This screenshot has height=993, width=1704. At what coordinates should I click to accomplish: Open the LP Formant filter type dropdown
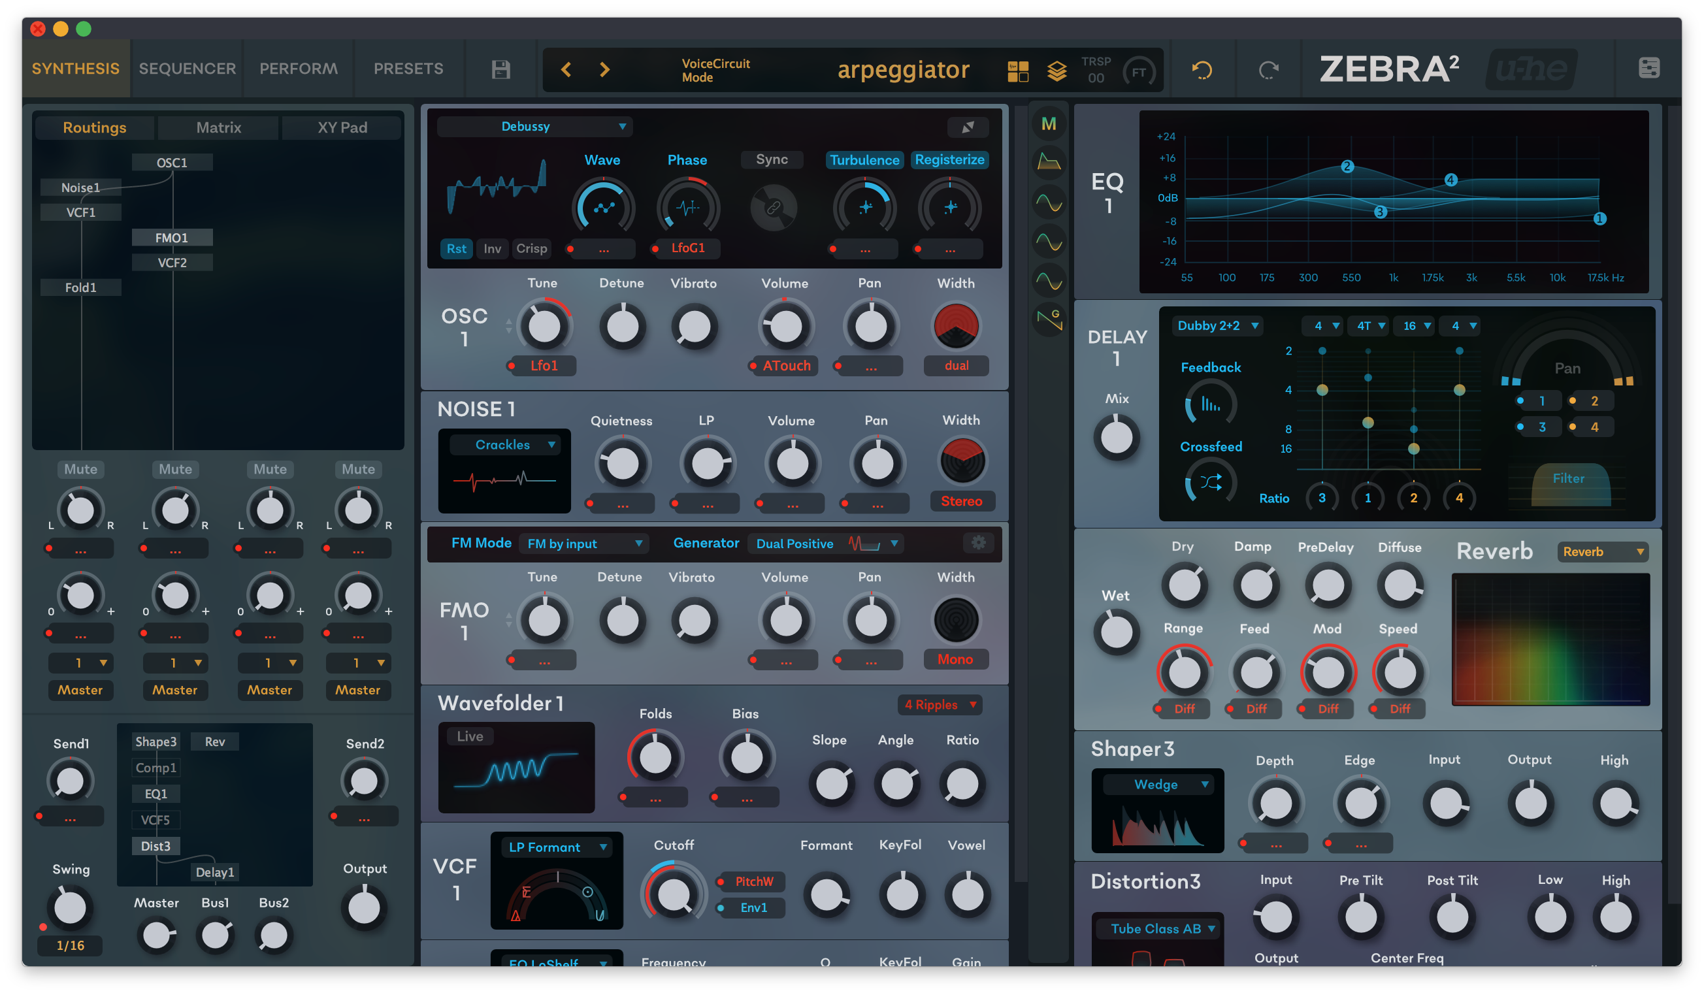tap(556, 847)
